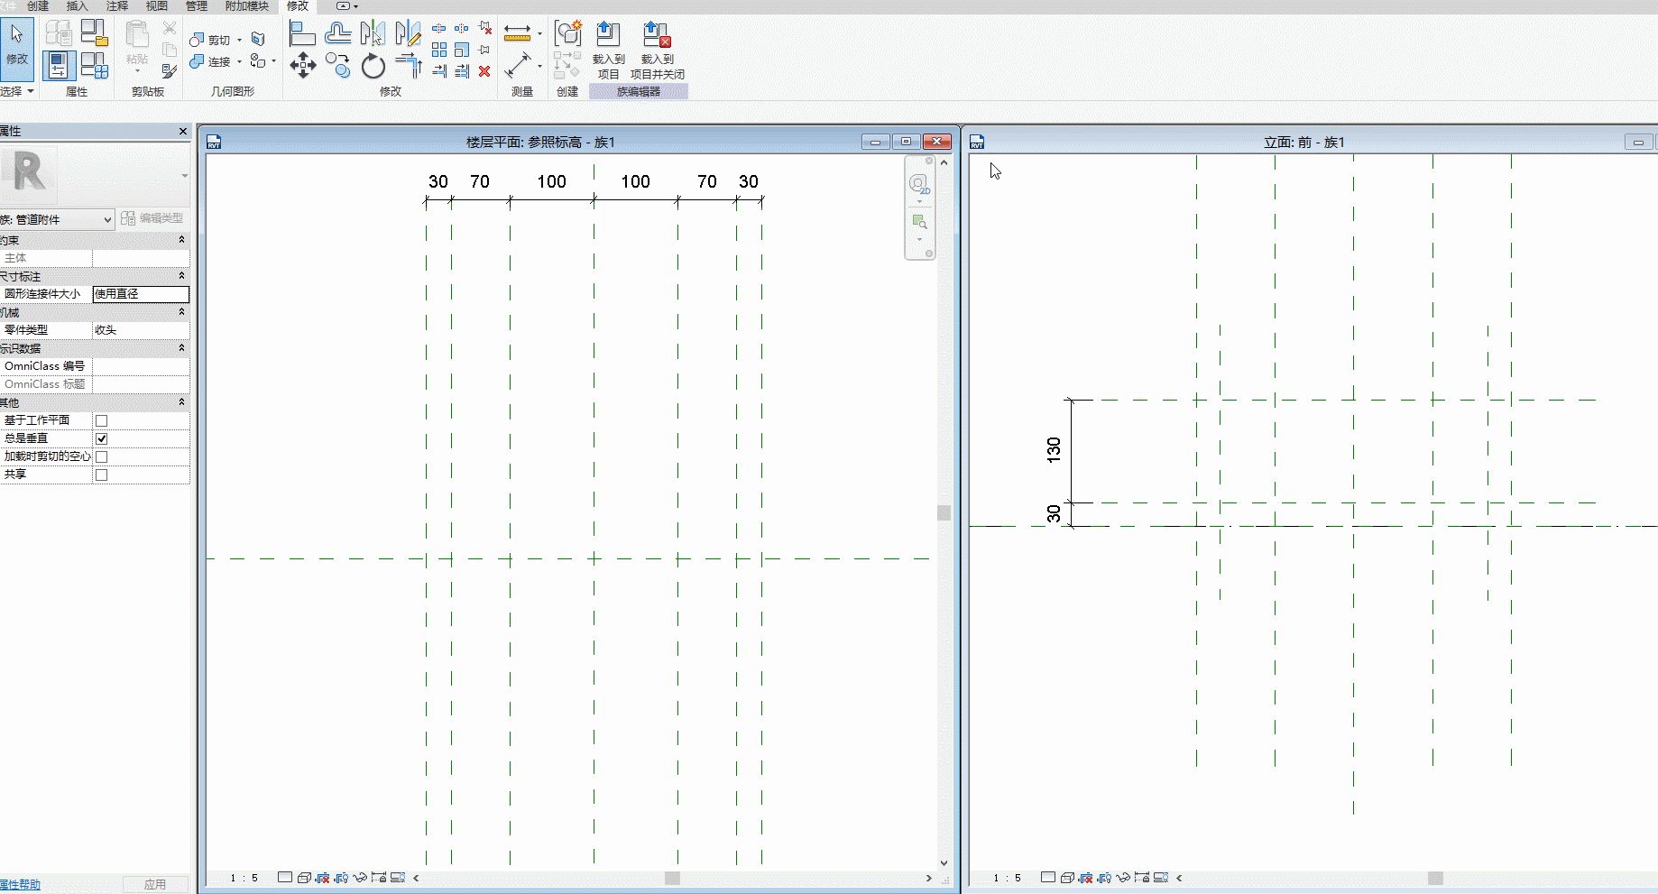Viewport: 1658px width, 894px height.
Task: Toggle the 基于工作平面 checkbox
Action: pyautogui.click(x=101, y=420)
